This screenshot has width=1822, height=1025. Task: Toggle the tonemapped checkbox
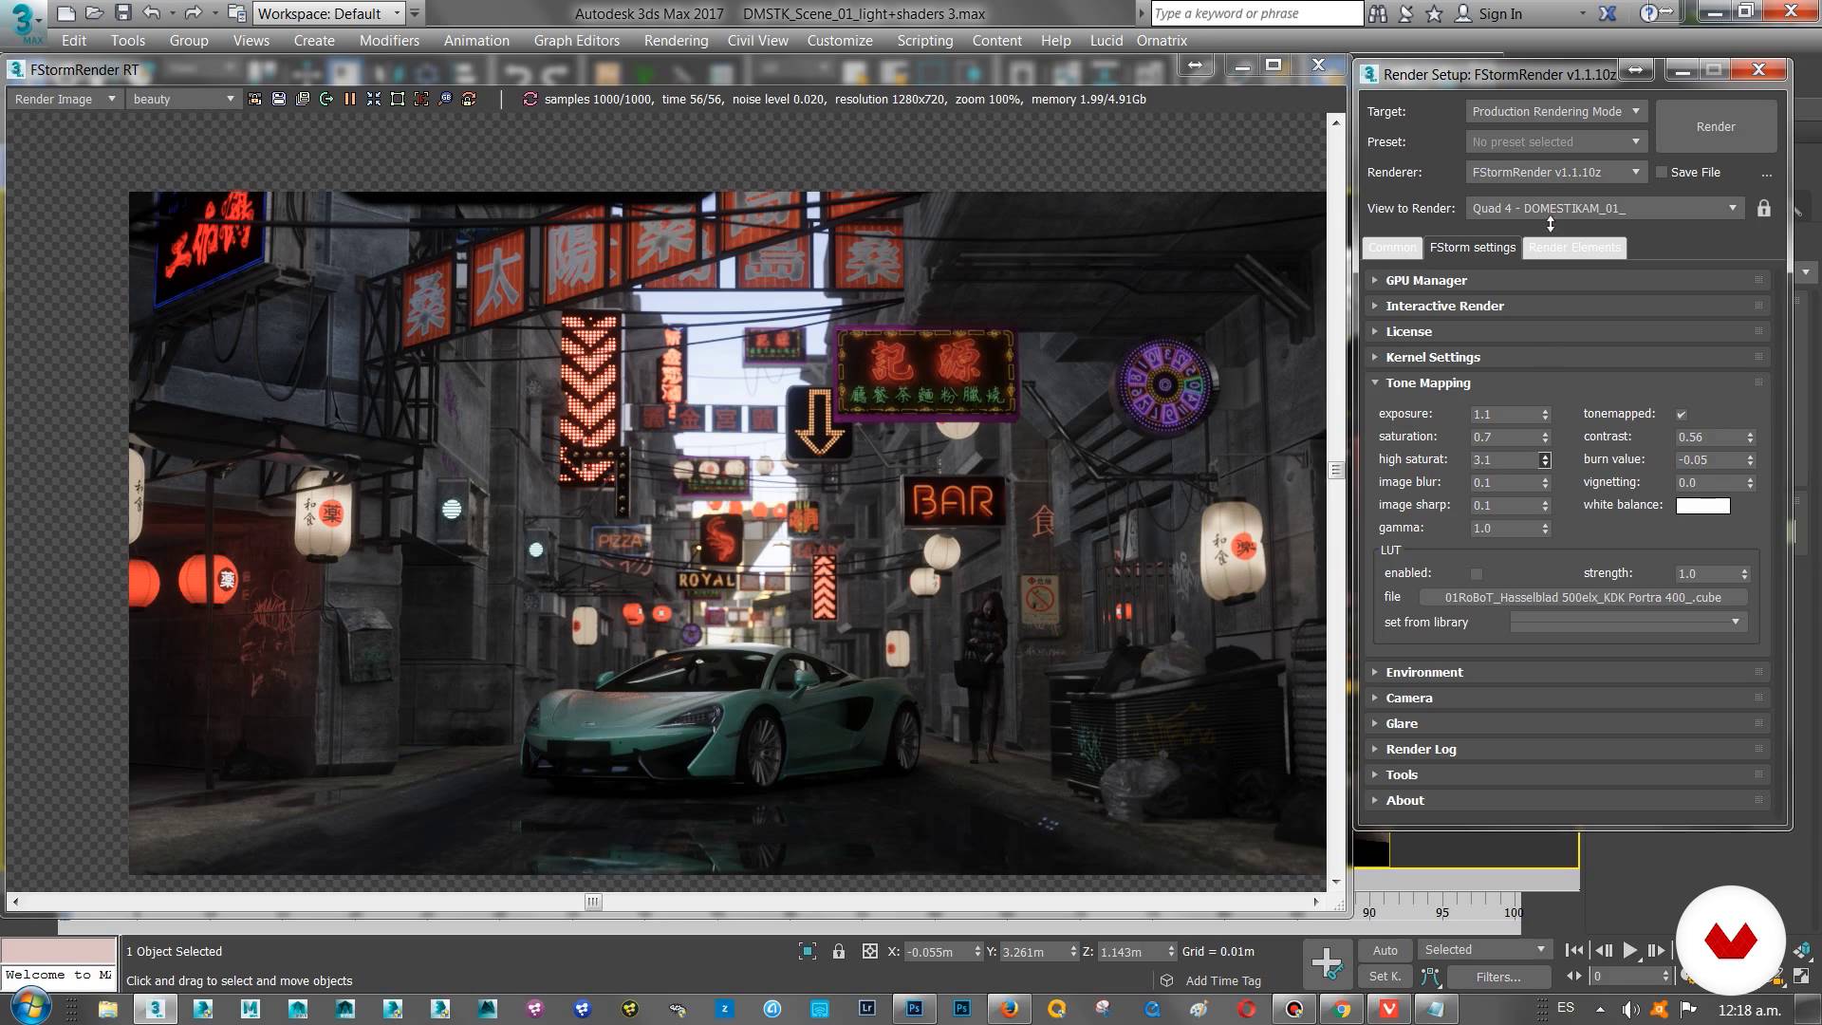1681,415
